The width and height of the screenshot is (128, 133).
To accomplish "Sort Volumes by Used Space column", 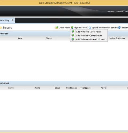I will tap(71, 88).
